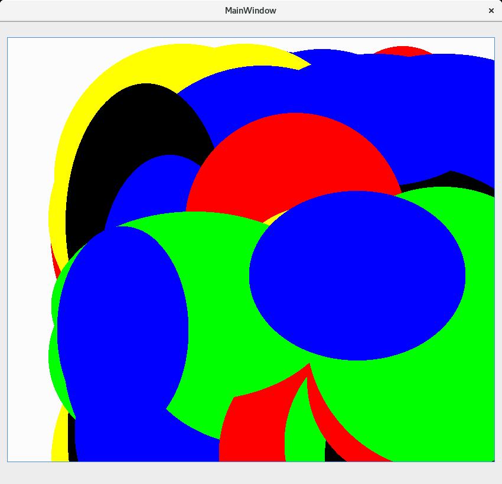502x484 pixels.
Task: Select the large red circle in the canvas center
Action: [x=294, y=167]
